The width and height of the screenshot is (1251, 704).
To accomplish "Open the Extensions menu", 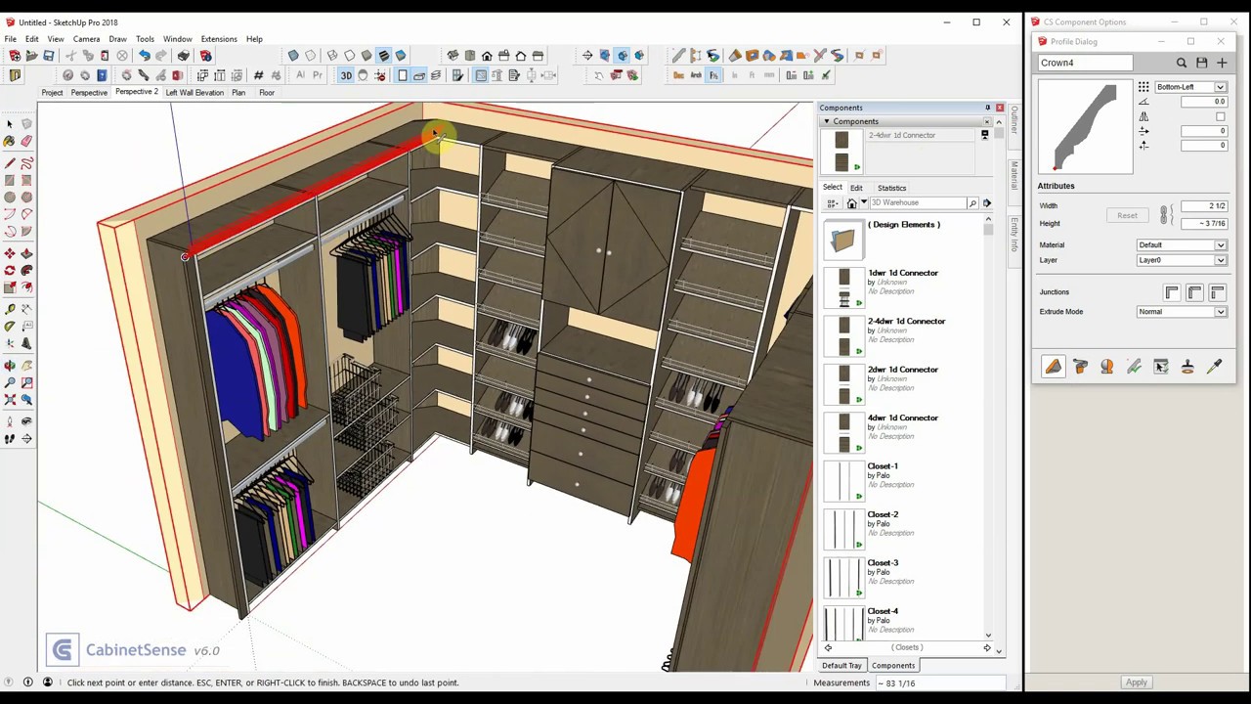I will click(x=219, y=39).
